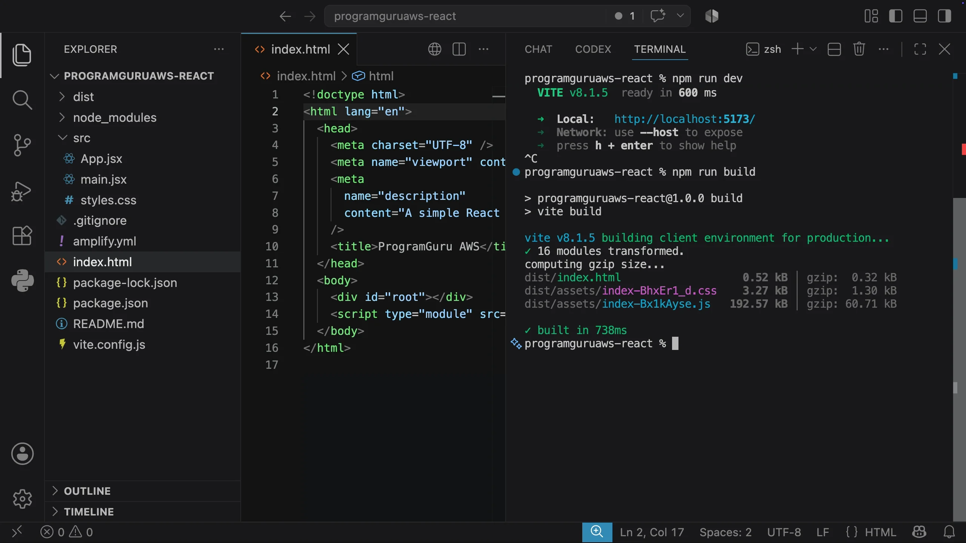Go forward with the right arrow
Image resolution: width=966 pixels, height=543 pixels.
point(309,16)
